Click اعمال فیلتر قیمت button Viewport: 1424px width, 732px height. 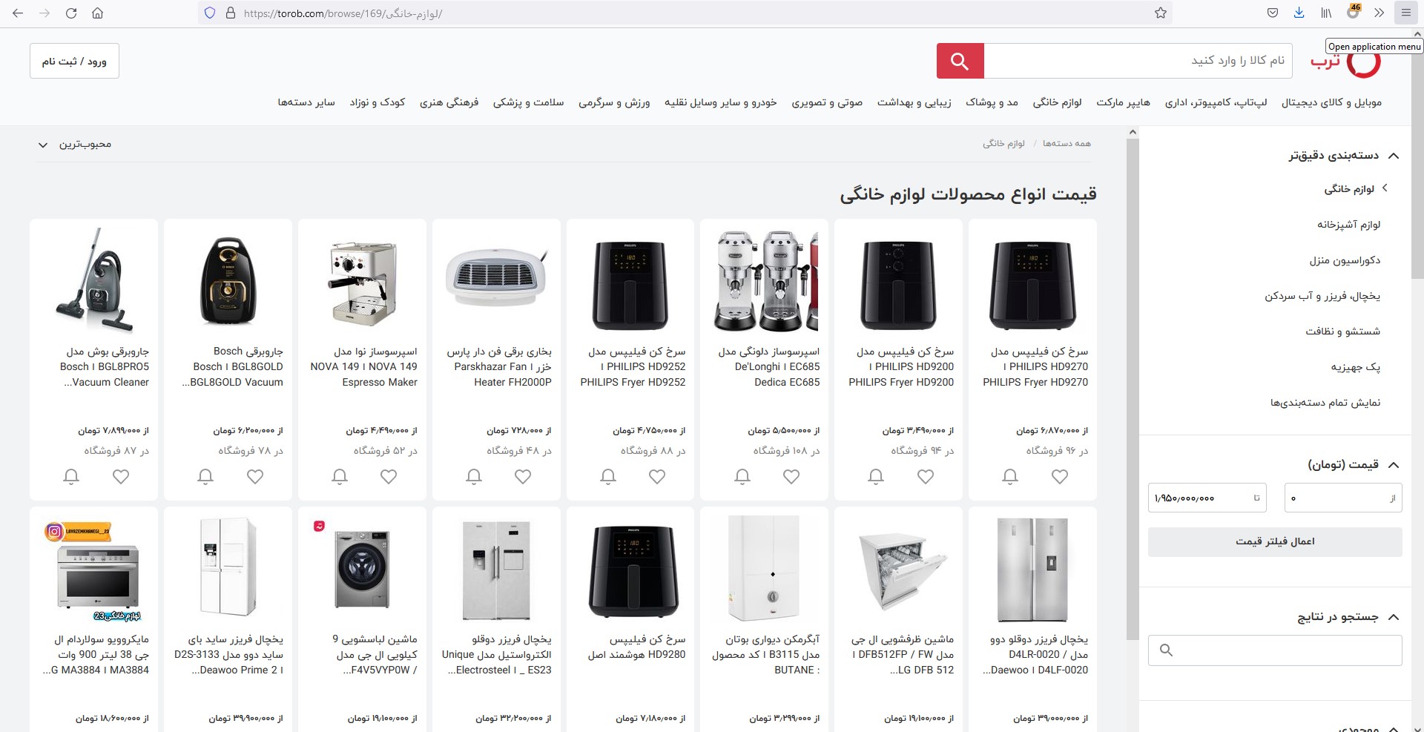point(1275,541)
